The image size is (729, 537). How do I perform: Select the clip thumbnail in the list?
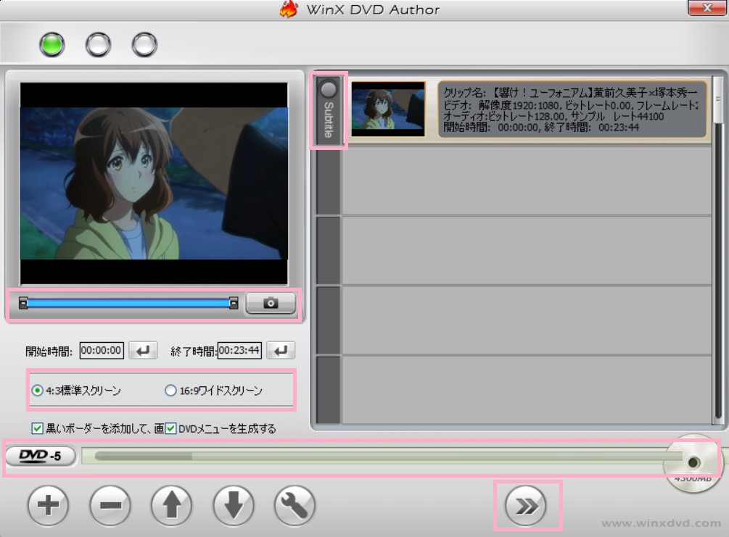(x=388, y=109)
